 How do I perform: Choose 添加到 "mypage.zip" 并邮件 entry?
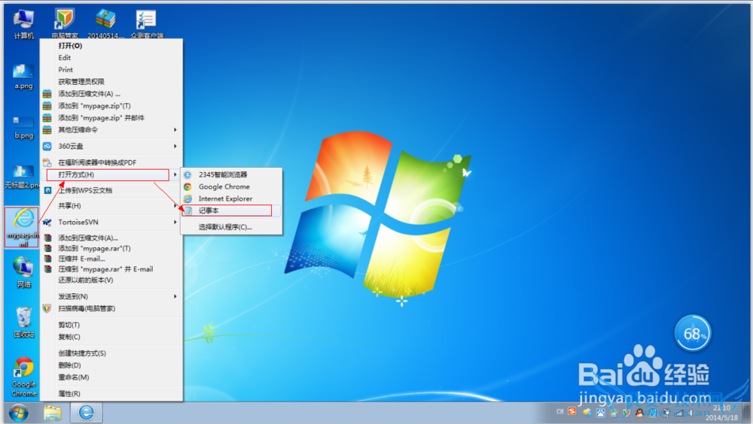tap(111, 117)
